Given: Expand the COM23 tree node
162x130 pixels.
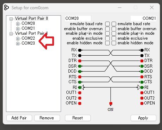Looking at the screenshot, I should click(18, 44).
